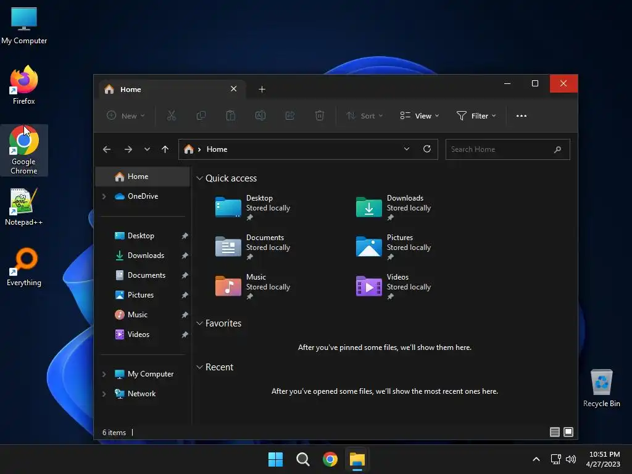Image resolution: width=632 pixels, height=474 pixels.
Task: Open taskbar Search magnifier
Action: click(302, 459)
